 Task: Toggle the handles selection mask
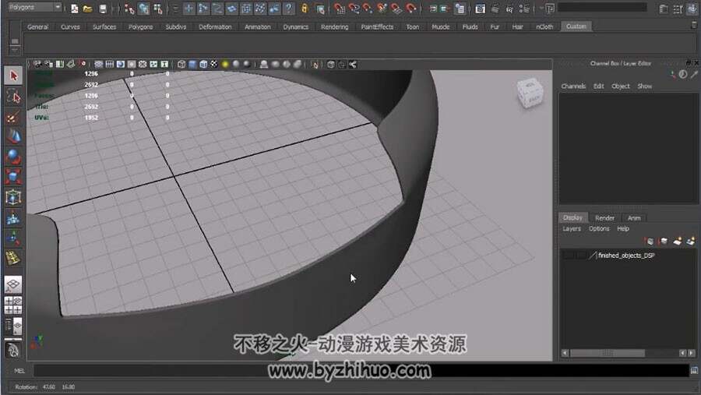point(189,9)
